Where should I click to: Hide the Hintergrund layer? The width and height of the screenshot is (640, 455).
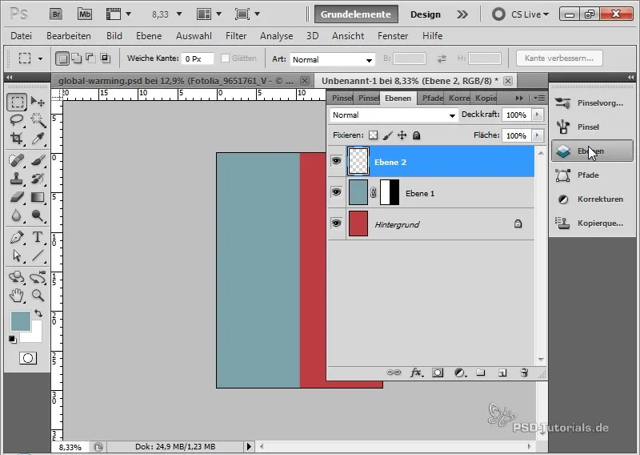coord(336,223)
